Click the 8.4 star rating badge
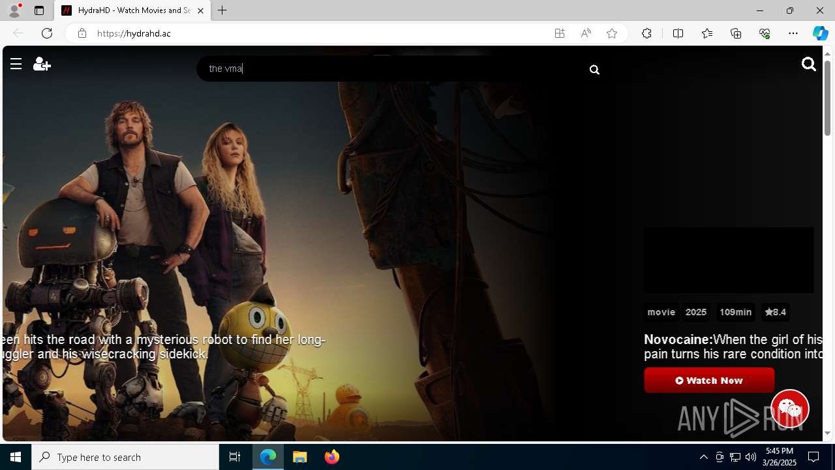Image resolution: width=835 pixels, height=470 pixels. [x=775, y=312]
